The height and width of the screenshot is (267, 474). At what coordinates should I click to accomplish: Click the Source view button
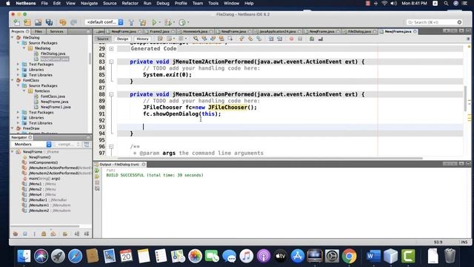coord(103,39)
